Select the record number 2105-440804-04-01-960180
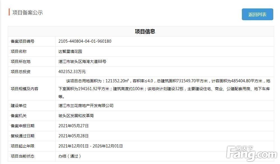The image size is (280, 164). (85, 41)
